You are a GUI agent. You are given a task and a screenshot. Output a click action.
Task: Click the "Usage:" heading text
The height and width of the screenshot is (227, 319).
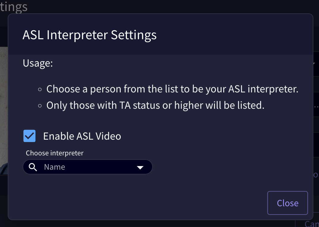tap(38, 63)
